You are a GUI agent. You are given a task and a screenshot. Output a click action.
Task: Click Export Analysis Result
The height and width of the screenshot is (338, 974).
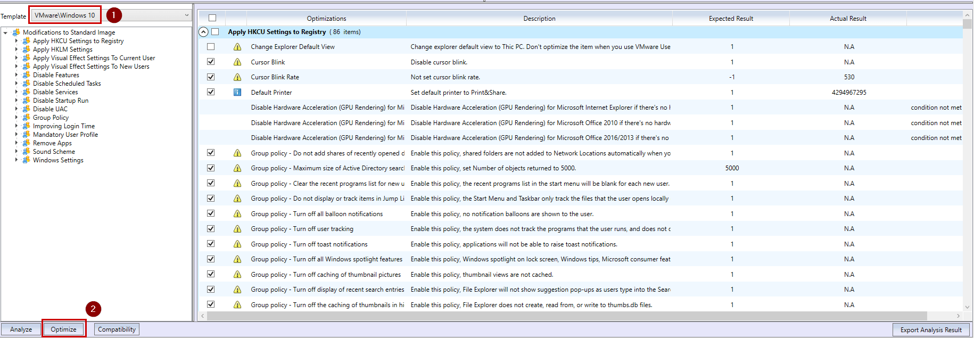pyautogui.click(x=931, y=330)
